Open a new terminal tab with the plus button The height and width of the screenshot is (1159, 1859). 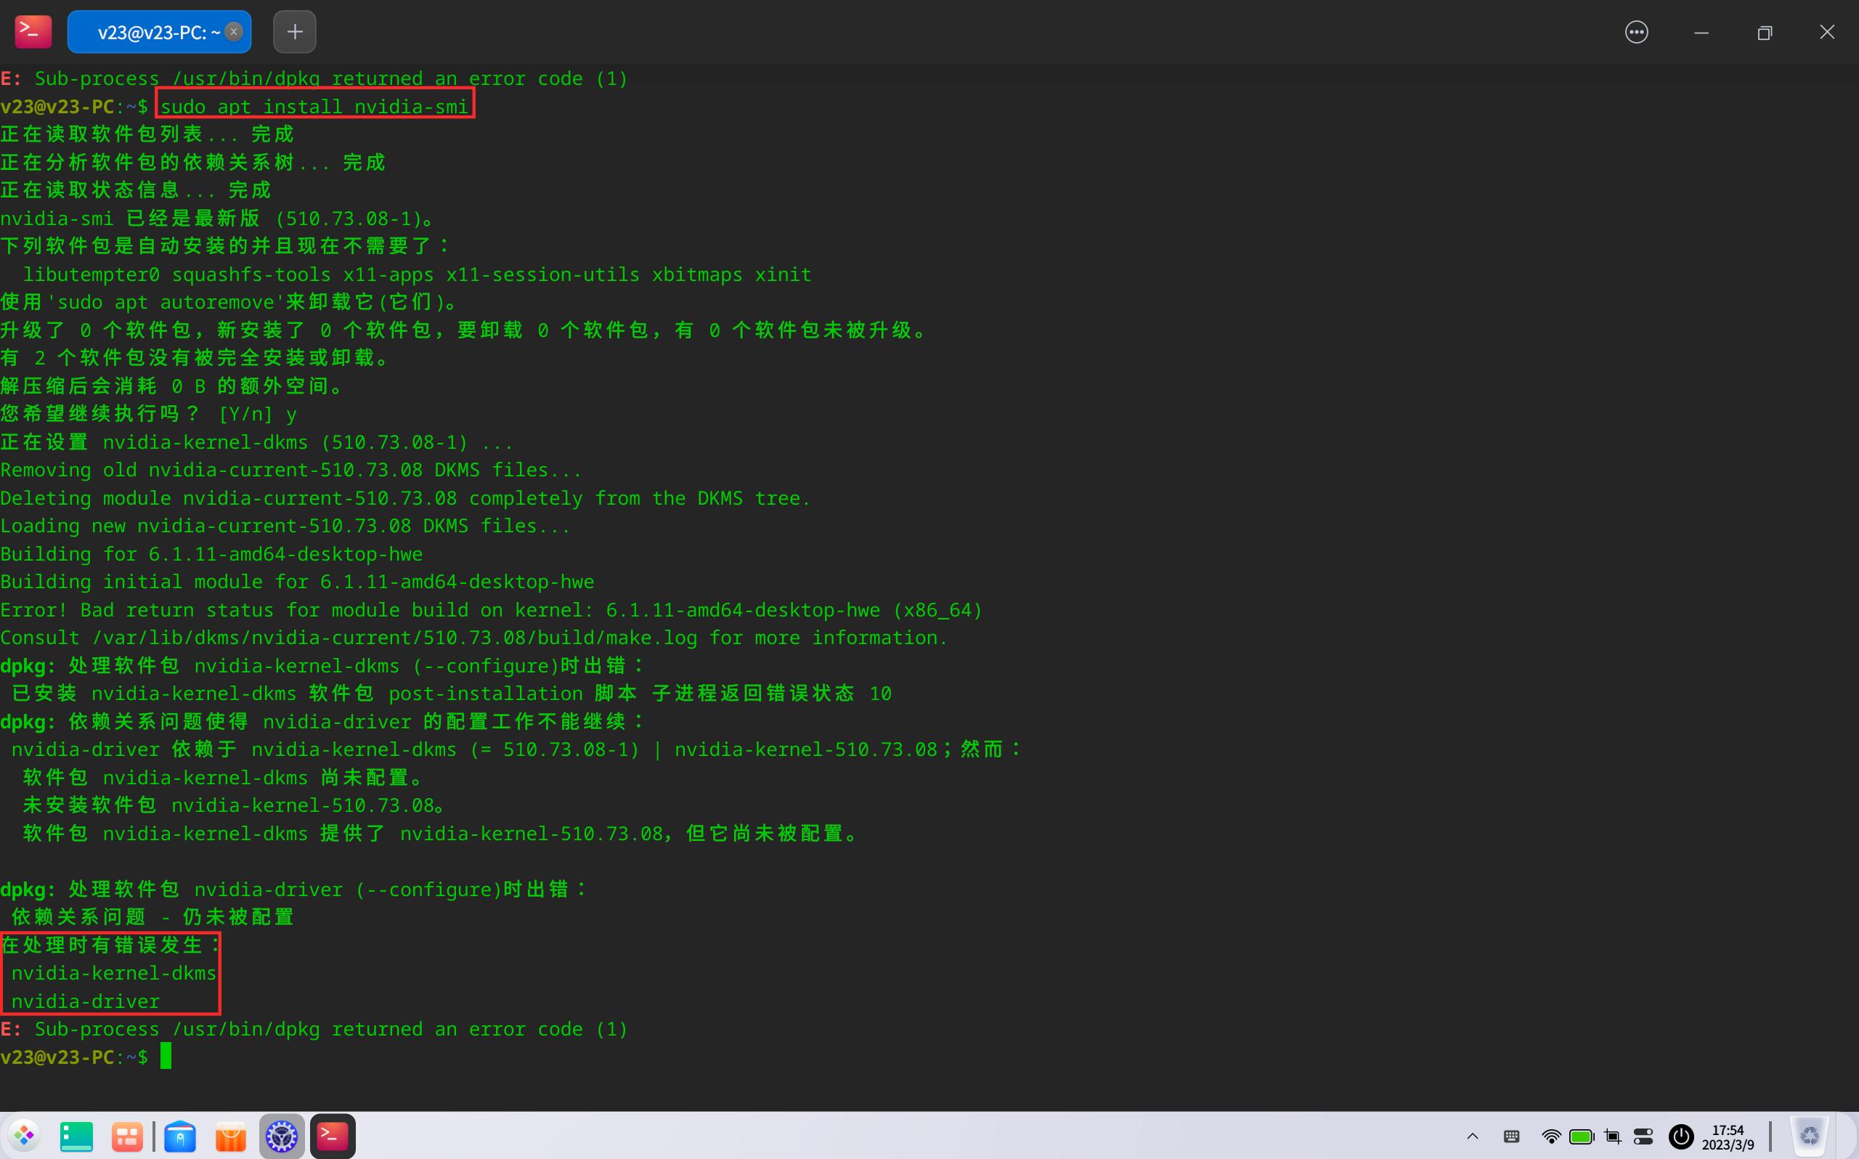tap(294, 31)
